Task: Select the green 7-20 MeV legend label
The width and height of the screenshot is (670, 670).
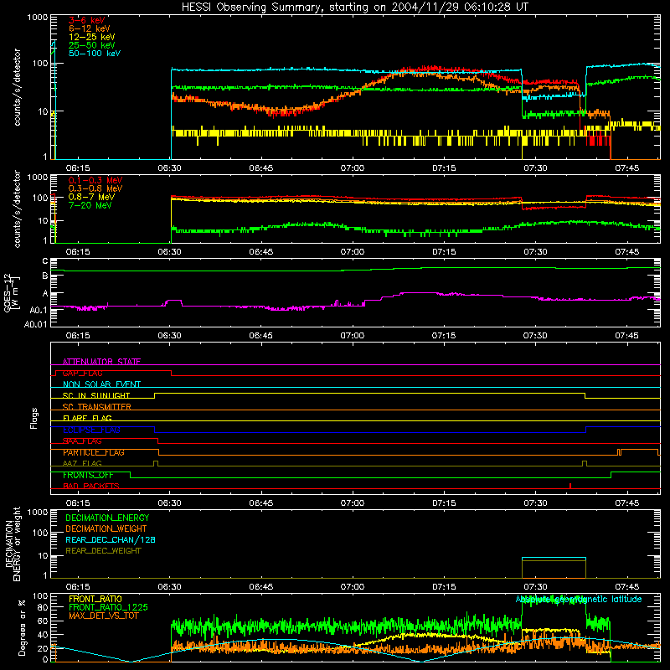Action: (x=90, y=205)
